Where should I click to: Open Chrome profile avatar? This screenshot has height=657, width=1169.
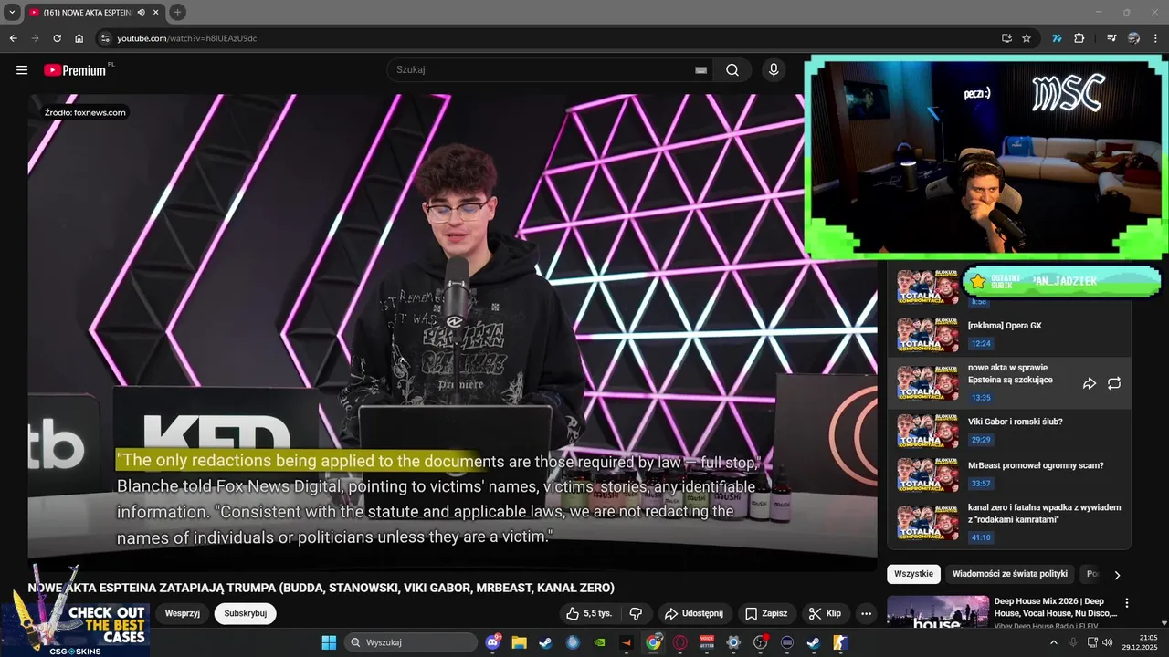point(1133,38)
